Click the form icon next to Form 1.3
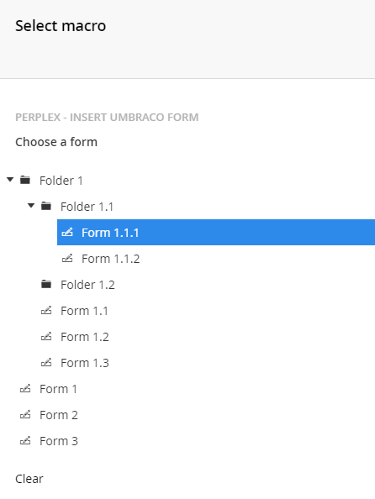The height and width of the screenshot is (499, 375). click(46, 362)
